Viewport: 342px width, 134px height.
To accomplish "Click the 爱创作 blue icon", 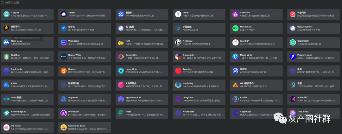I will pos(121,14).
